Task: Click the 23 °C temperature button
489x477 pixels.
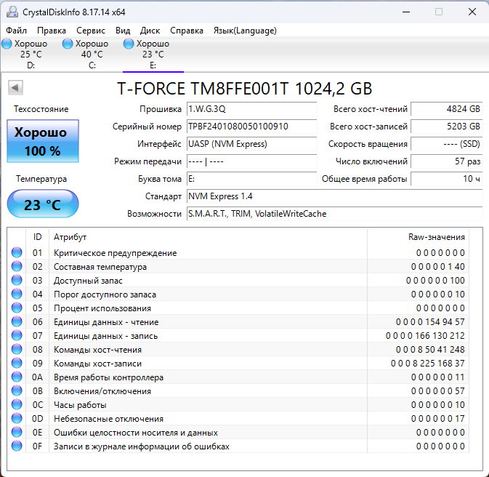Action: pos(43,204)
